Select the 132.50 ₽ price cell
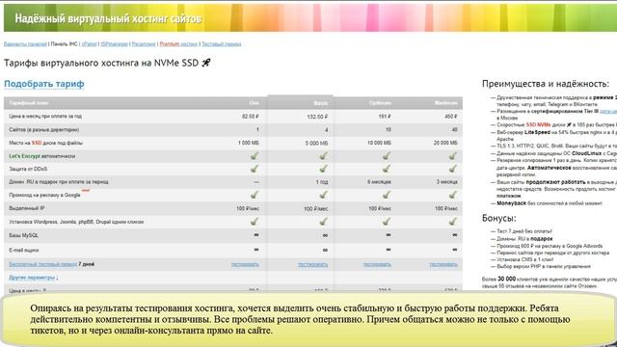The width and height of the screenshot is (617, 347). (317, 117)
